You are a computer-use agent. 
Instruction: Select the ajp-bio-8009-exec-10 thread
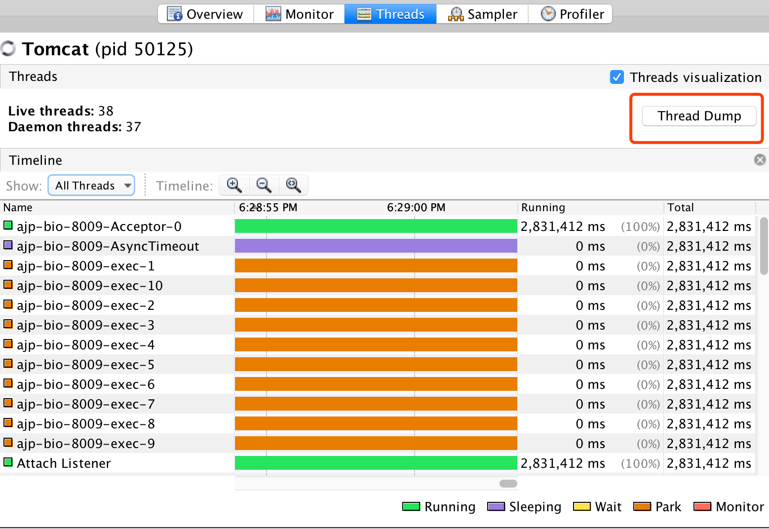378,286
